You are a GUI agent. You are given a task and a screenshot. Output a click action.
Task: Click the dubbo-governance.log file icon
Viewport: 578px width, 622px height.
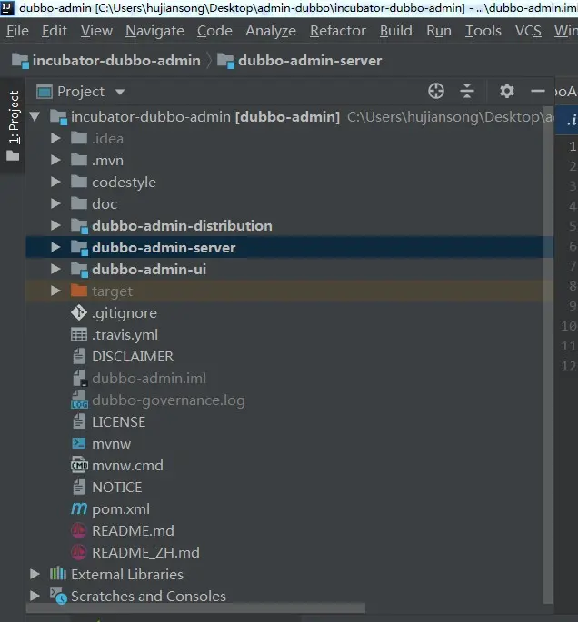pyautogui.click(x=79, y=400)
